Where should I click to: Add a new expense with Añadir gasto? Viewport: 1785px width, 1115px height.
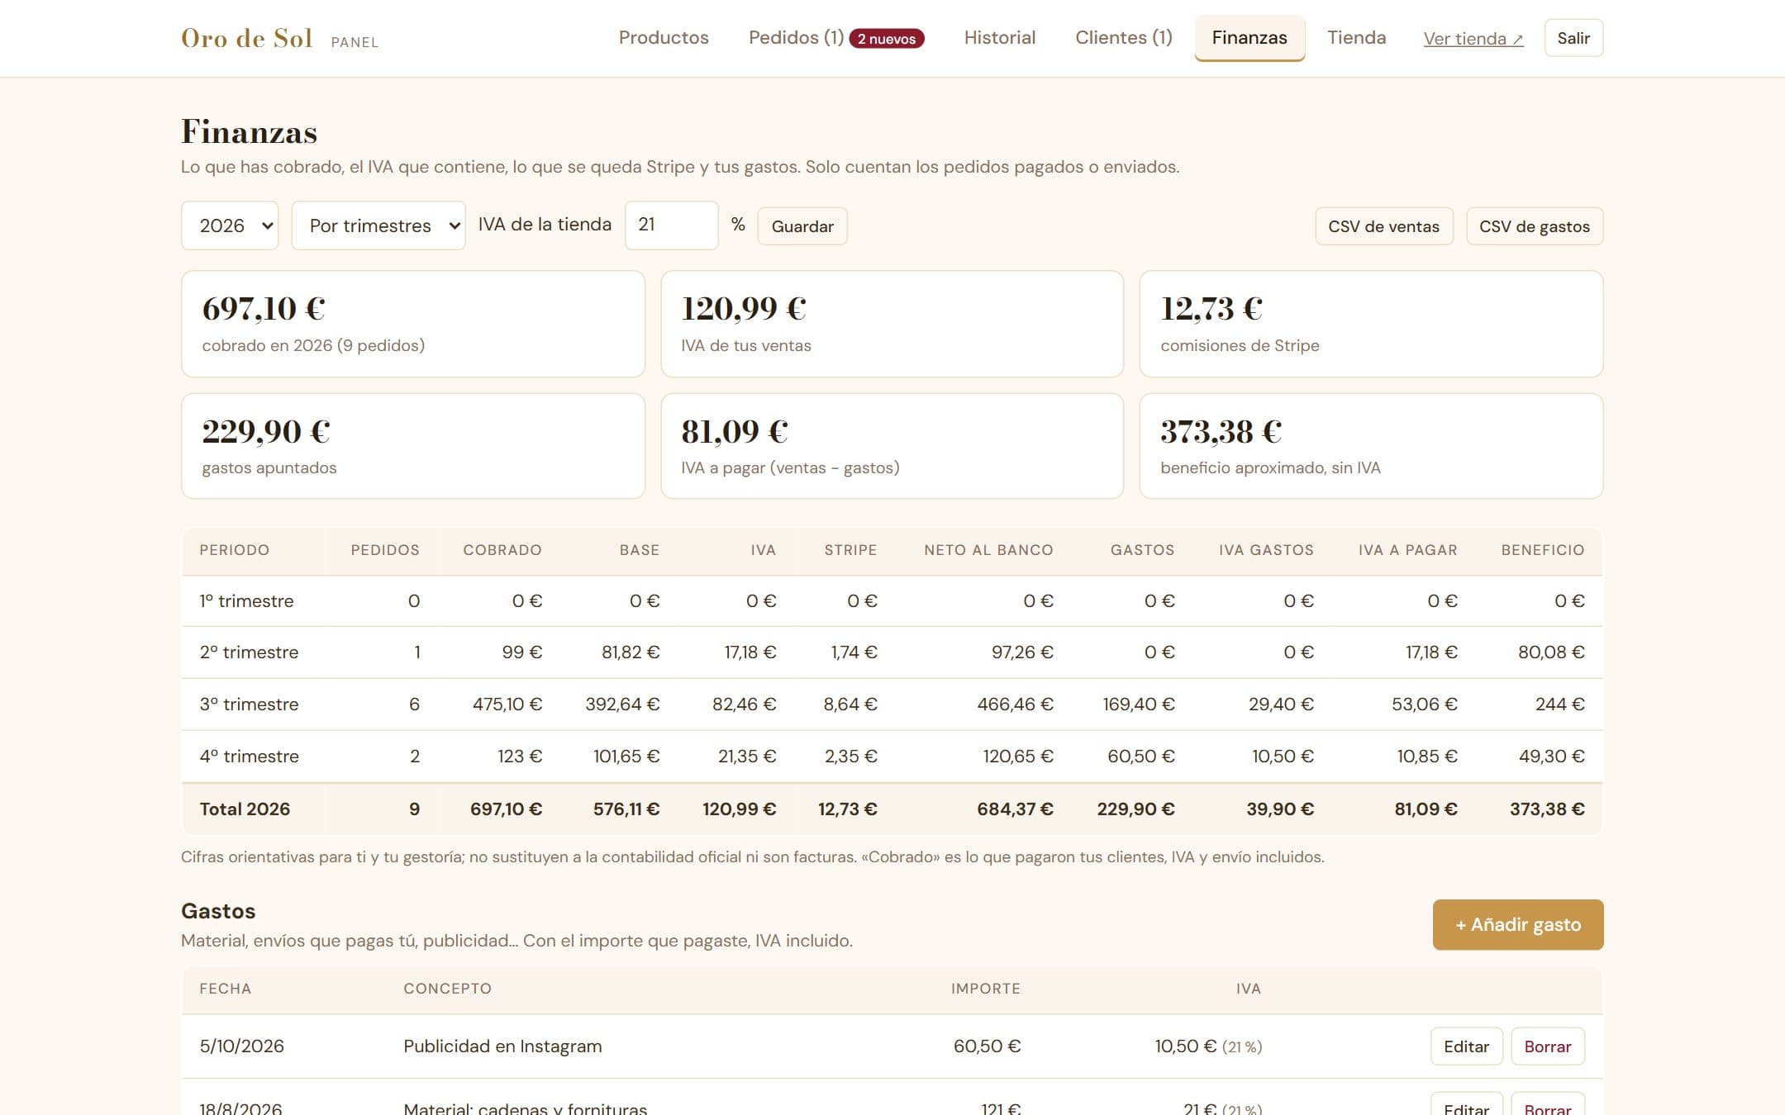tap(1517, 924)
